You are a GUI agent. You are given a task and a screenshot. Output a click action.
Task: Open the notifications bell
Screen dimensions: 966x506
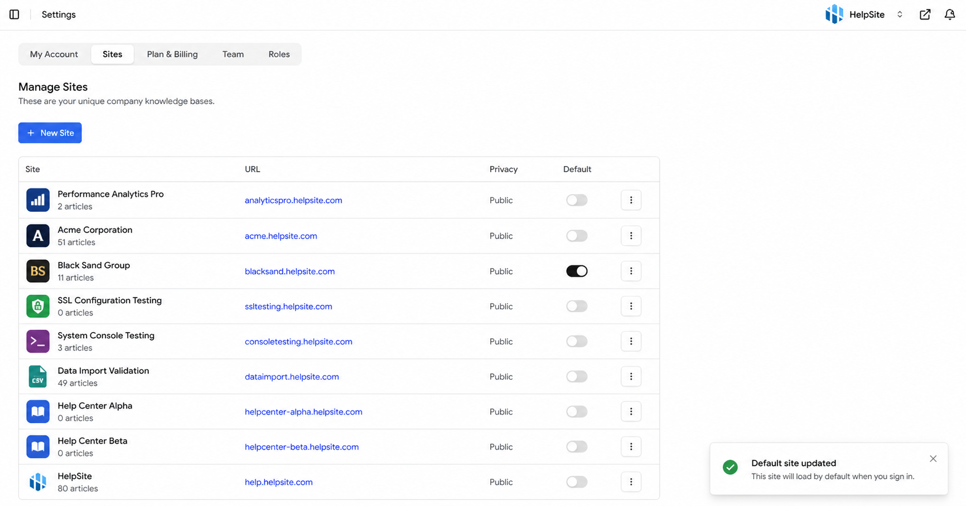point(949,14)
